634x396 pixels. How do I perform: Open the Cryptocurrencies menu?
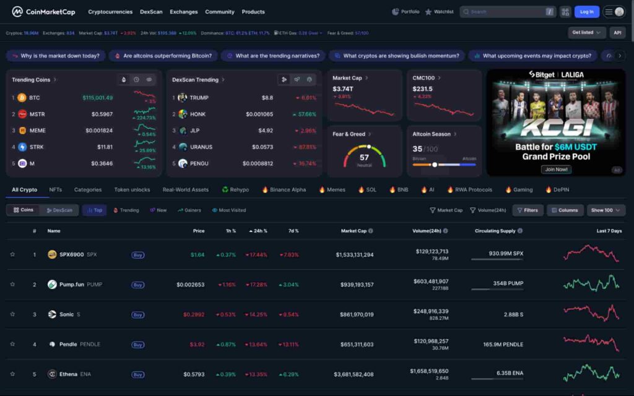[x=110, y=11]
